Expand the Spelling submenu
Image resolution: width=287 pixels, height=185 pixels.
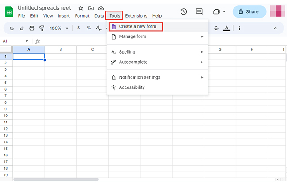coord(158,52)
